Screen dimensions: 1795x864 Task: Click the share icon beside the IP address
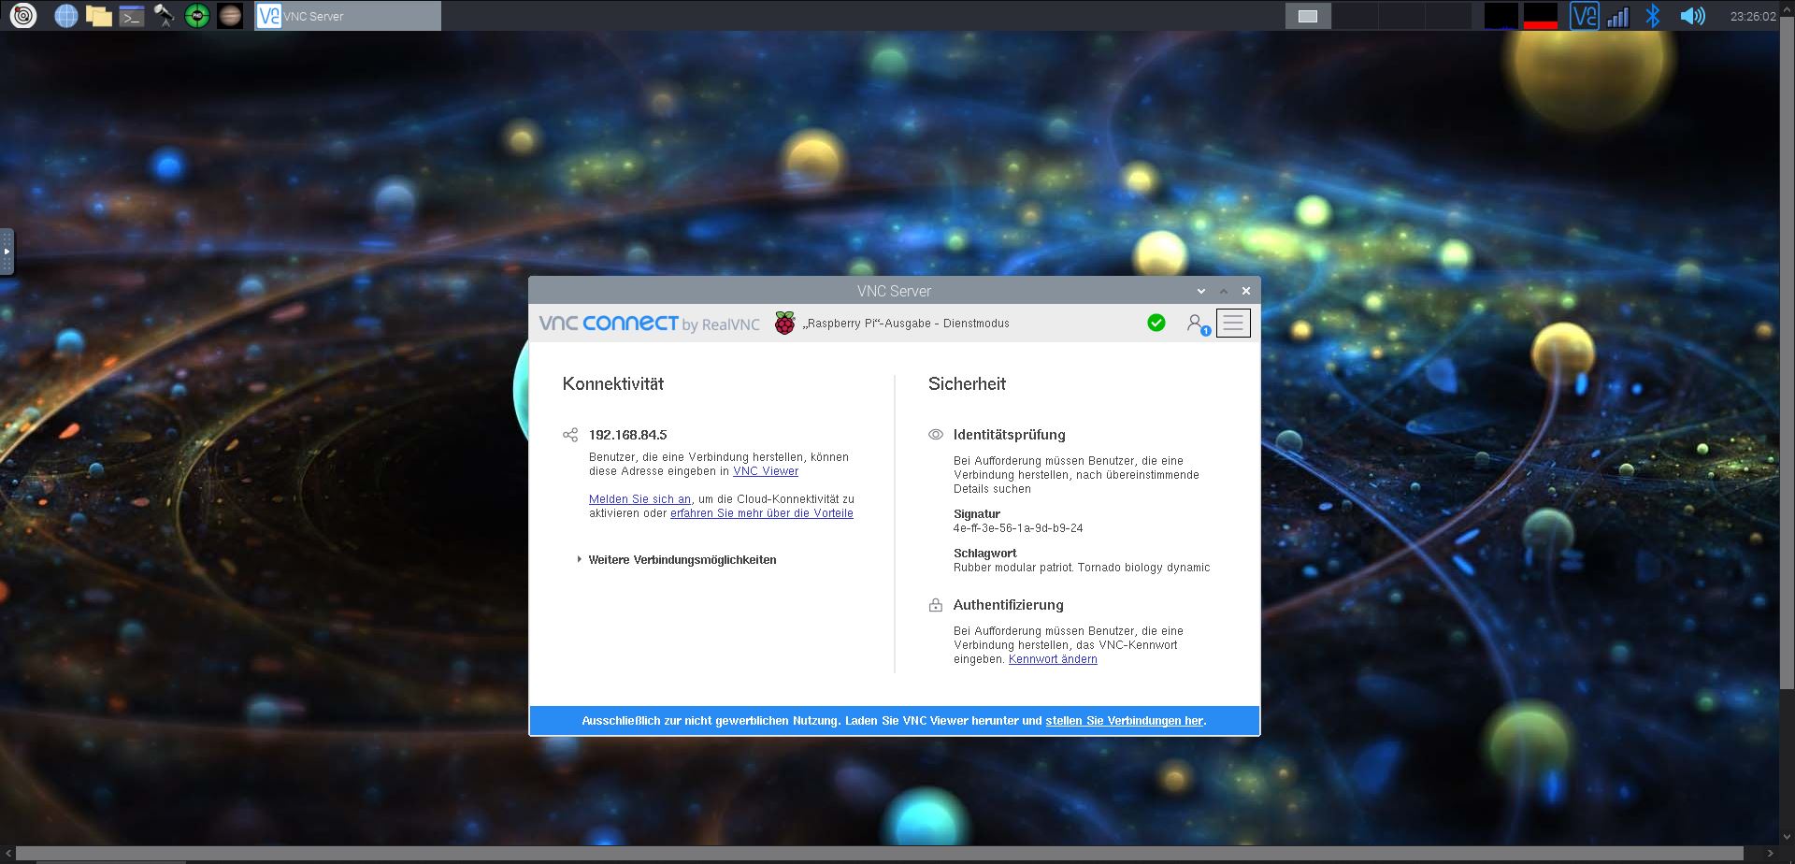570,435
